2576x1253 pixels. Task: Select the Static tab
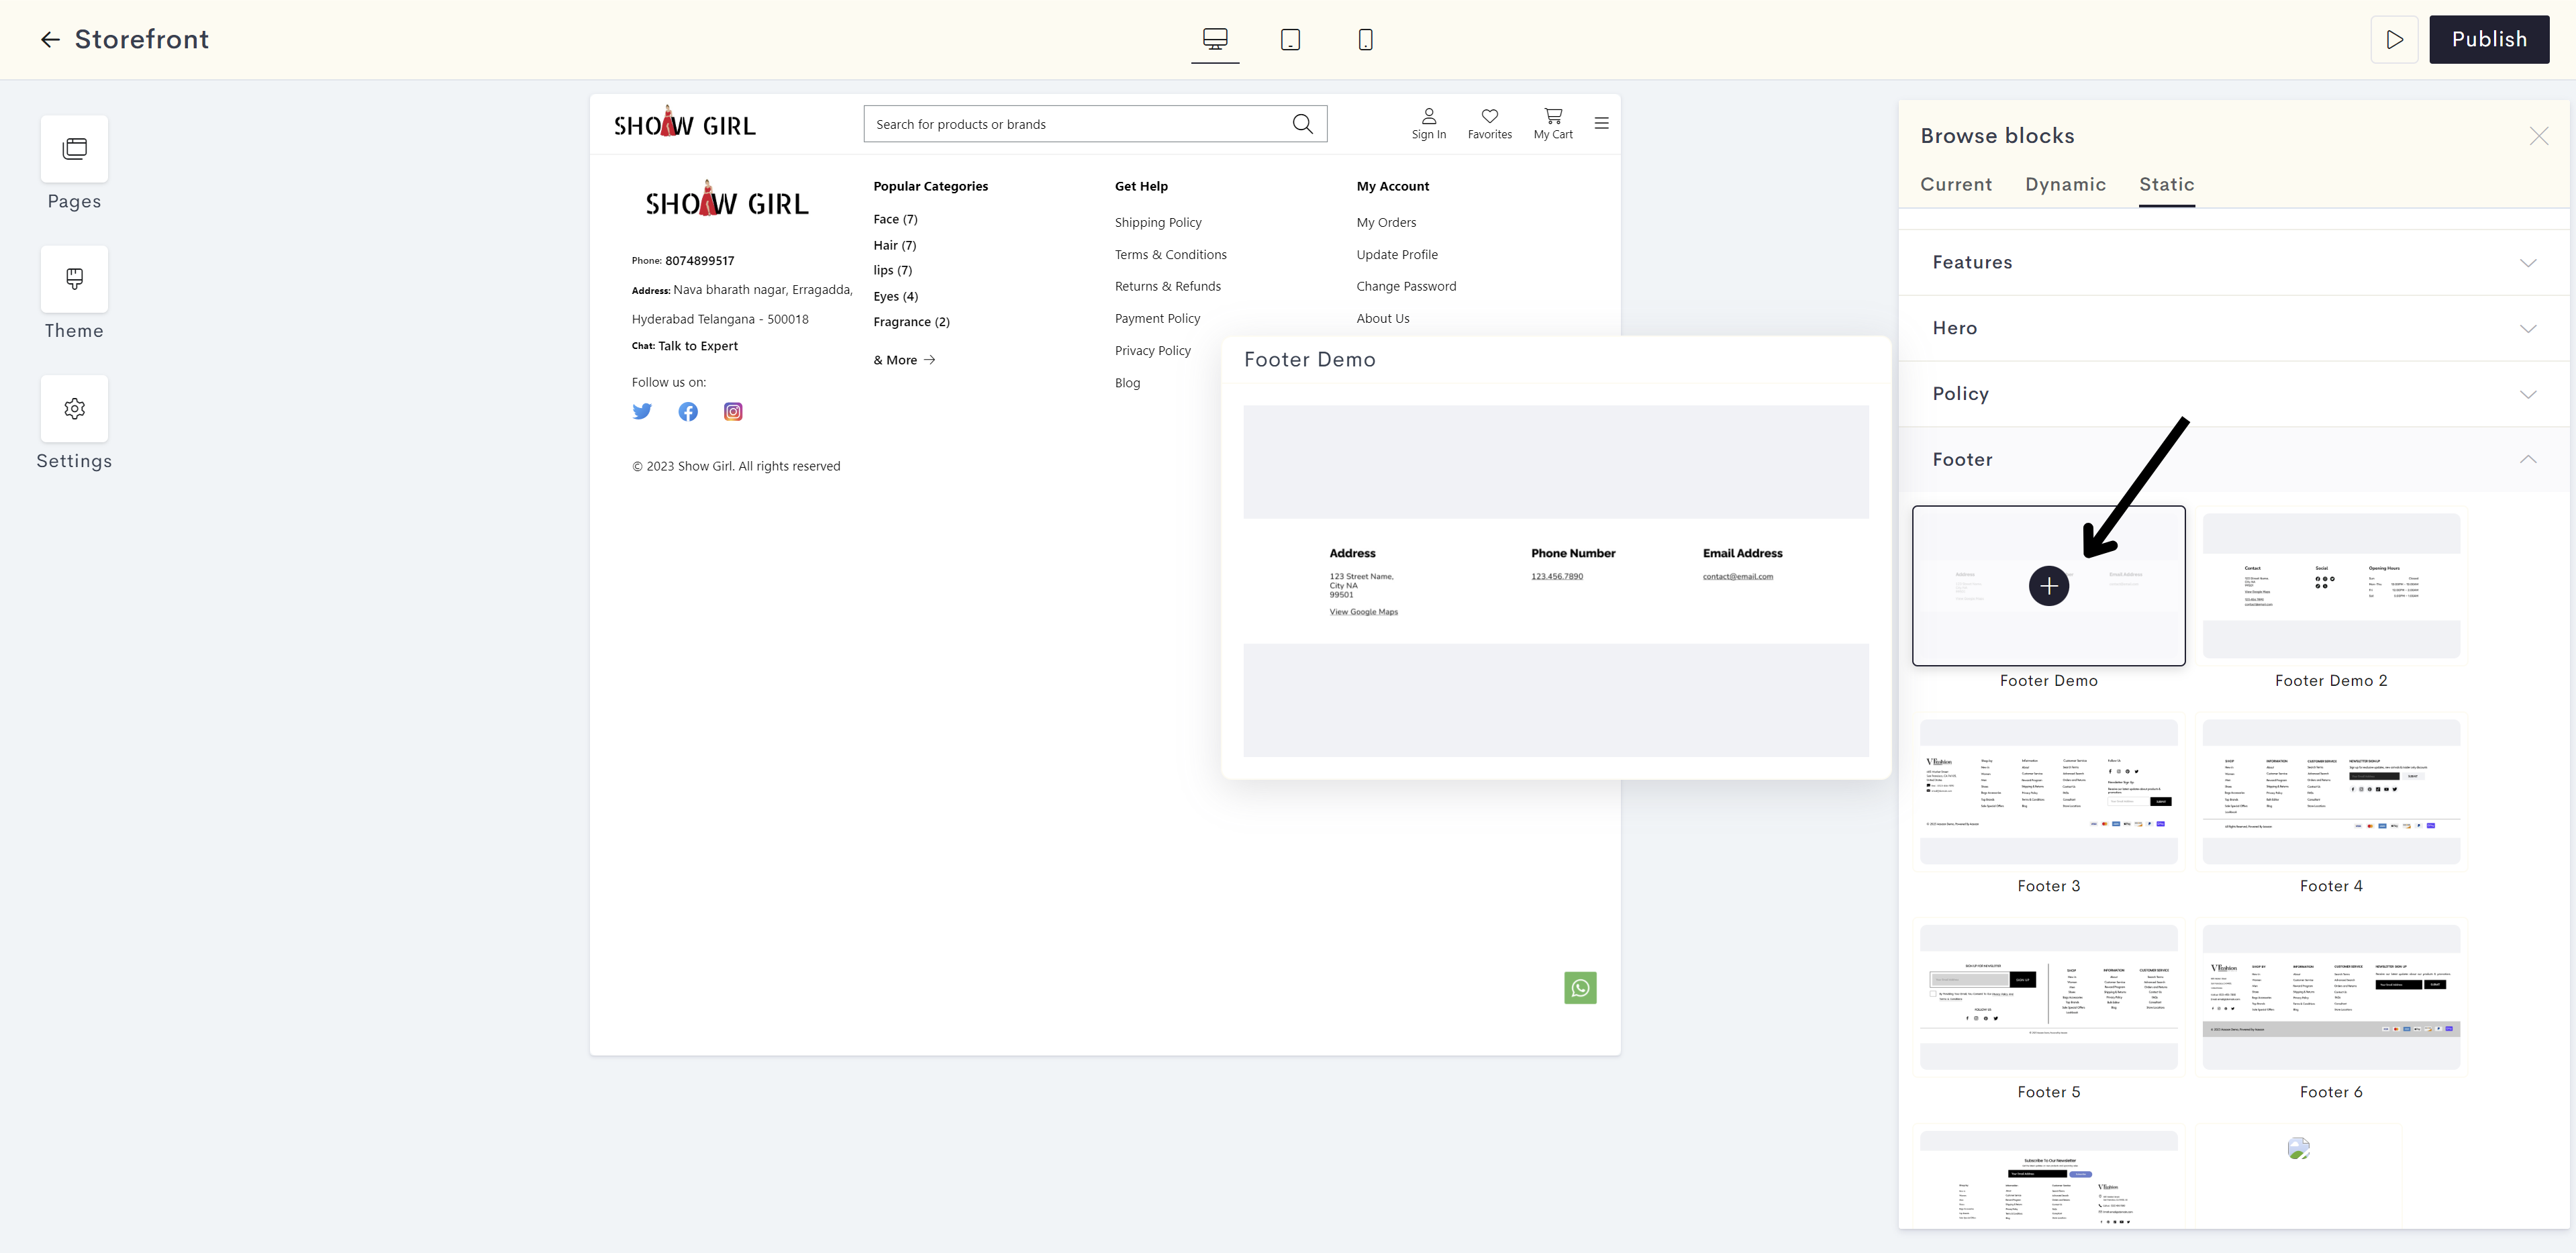(x=2166, y=184)
